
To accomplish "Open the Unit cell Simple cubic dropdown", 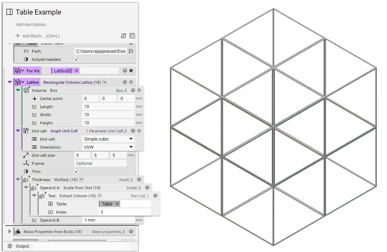I will 108,139.
